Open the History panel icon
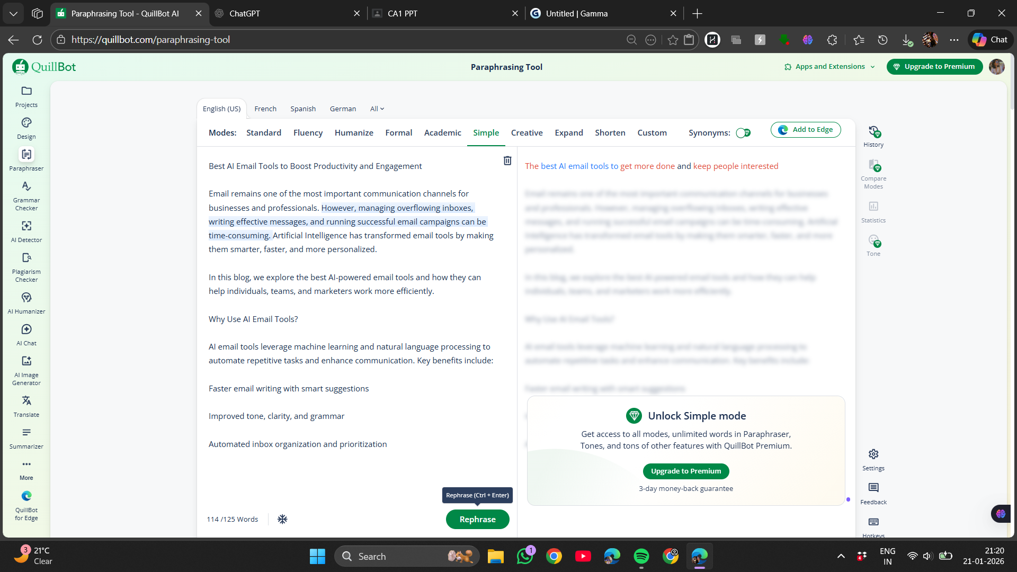 [873, 136]
